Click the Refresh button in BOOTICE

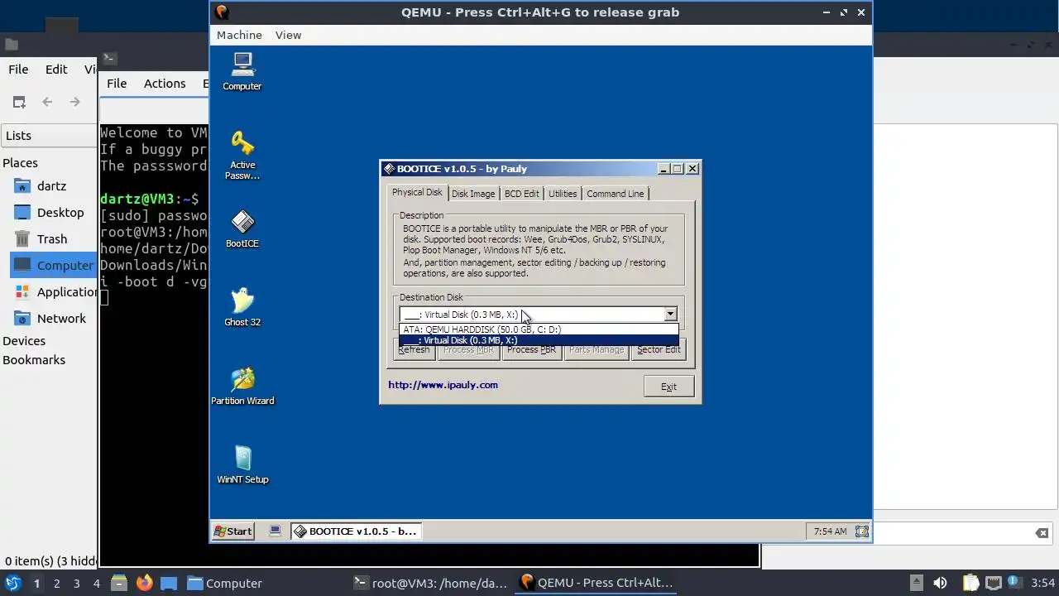coord(414,350)
